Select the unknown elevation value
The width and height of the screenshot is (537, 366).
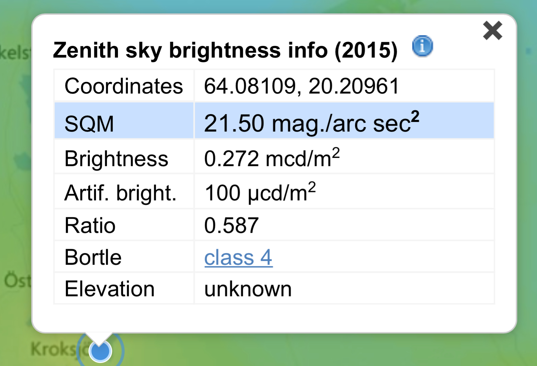[248, 289]
